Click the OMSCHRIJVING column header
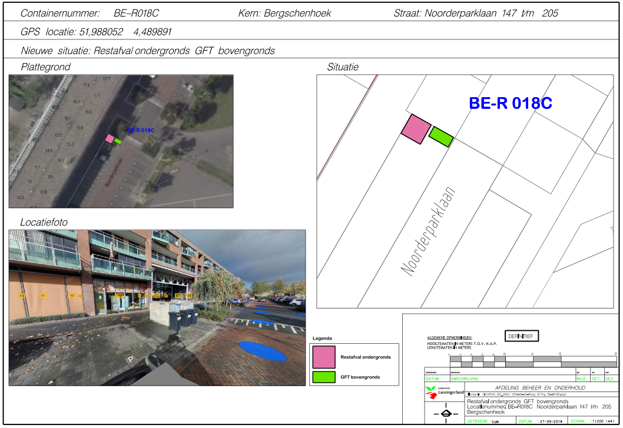Image resolution: width=623 pixels, height=428 pixels. coord(465,379)
